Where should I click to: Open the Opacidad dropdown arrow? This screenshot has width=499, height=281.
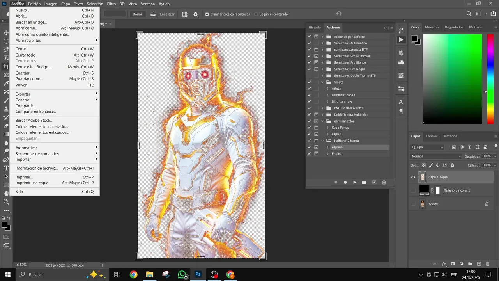(495, 156)
